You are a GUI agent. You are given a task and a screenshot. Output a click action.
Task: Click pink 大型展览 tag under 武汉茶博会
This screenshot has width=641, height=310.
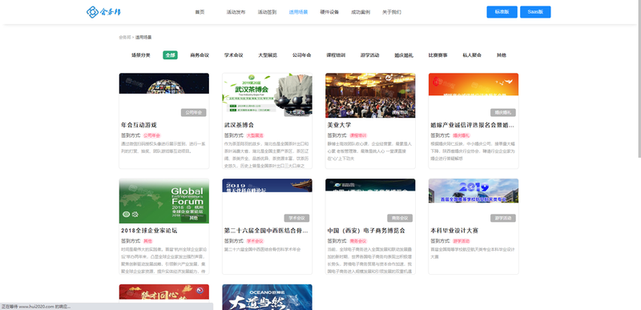[255, 135]
